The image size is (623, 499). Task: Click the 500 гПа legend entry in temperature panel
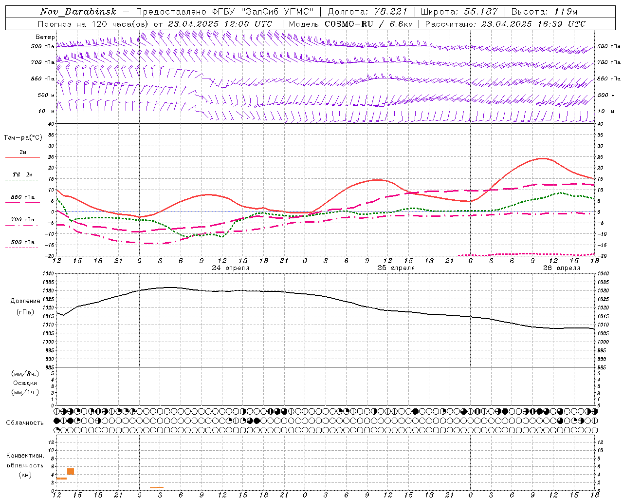pos(22,242)
